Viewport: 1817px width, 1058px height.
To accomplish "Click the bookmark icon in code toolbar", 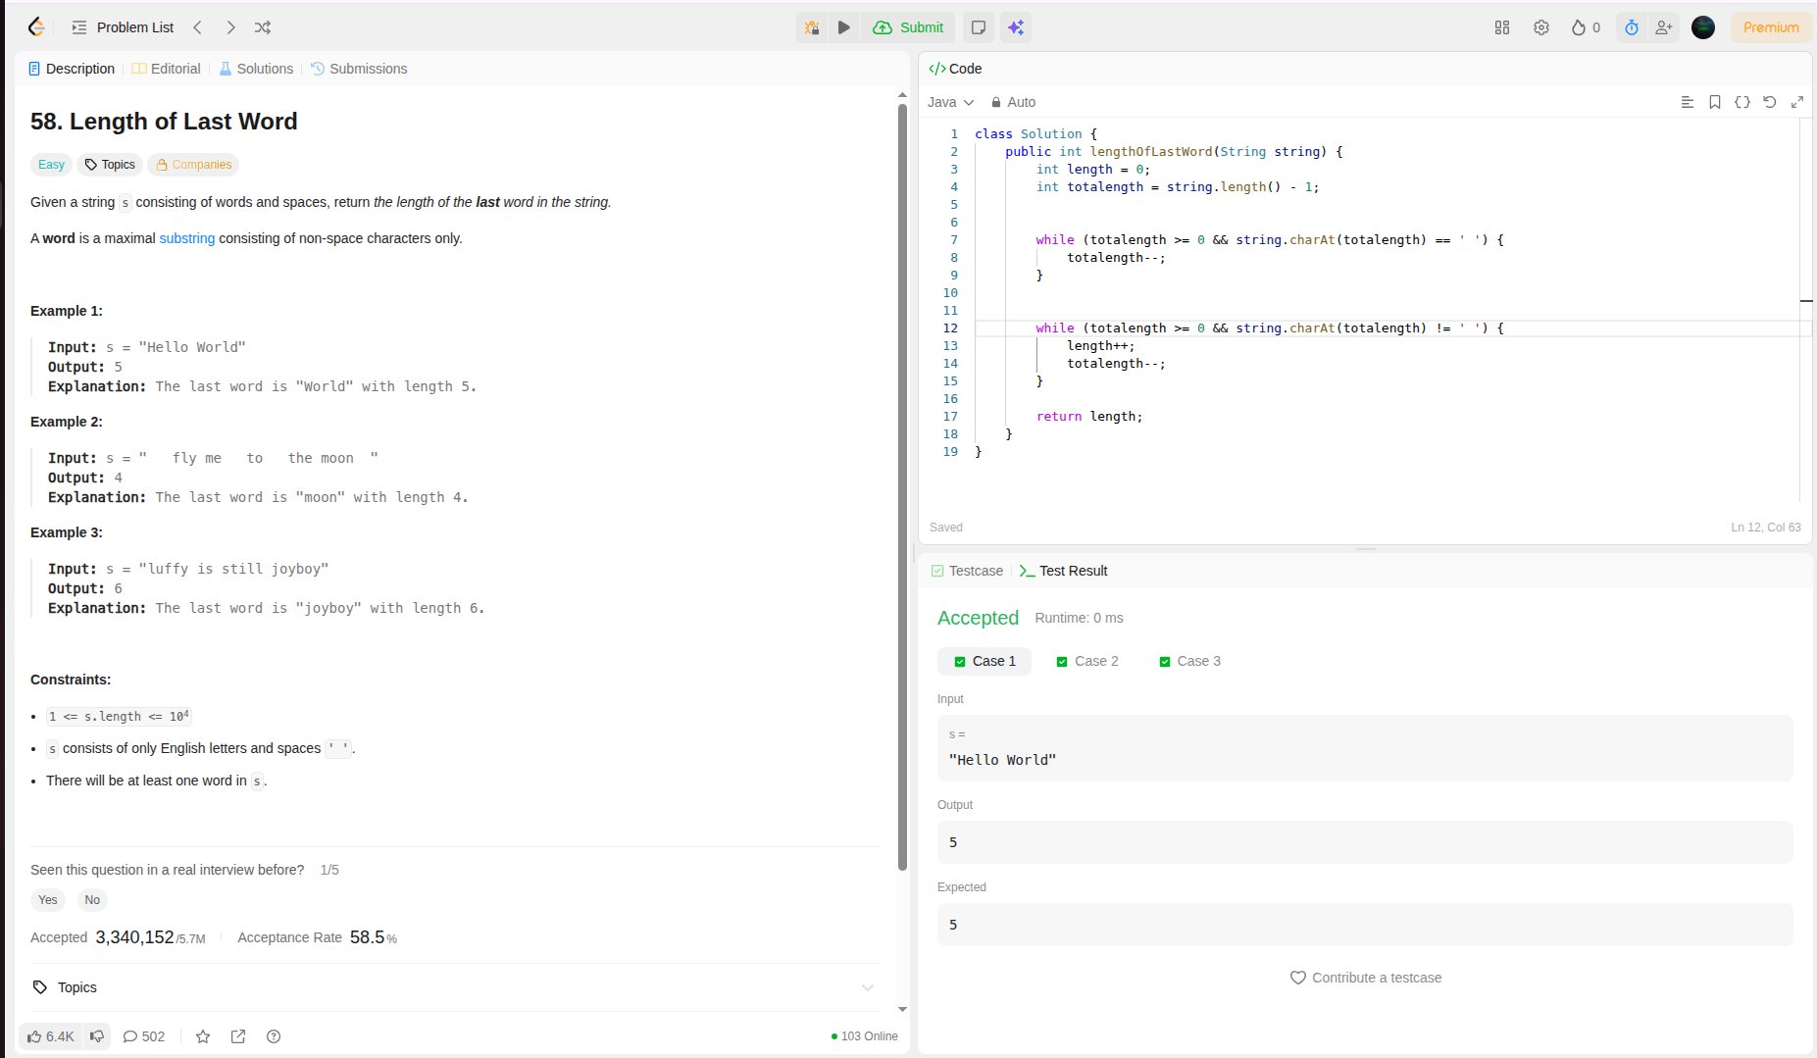I will 1714,102.
